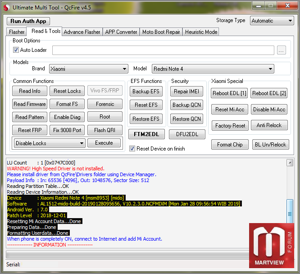Viewport: 300px width, 274px height.
Task: Open the Heuristic Mode tab
Action: tap(201, 32)
